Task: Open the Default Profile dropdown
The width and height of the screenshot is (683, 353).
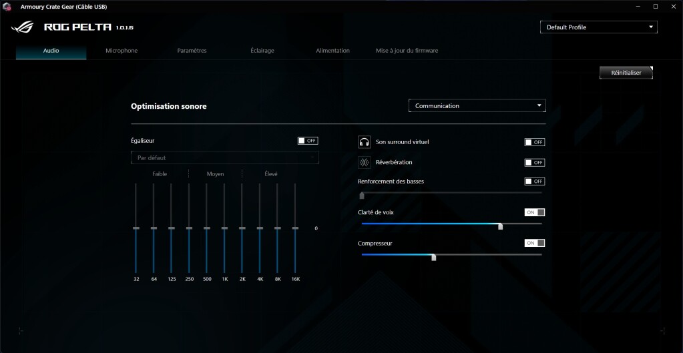Action: pos(598,27)
